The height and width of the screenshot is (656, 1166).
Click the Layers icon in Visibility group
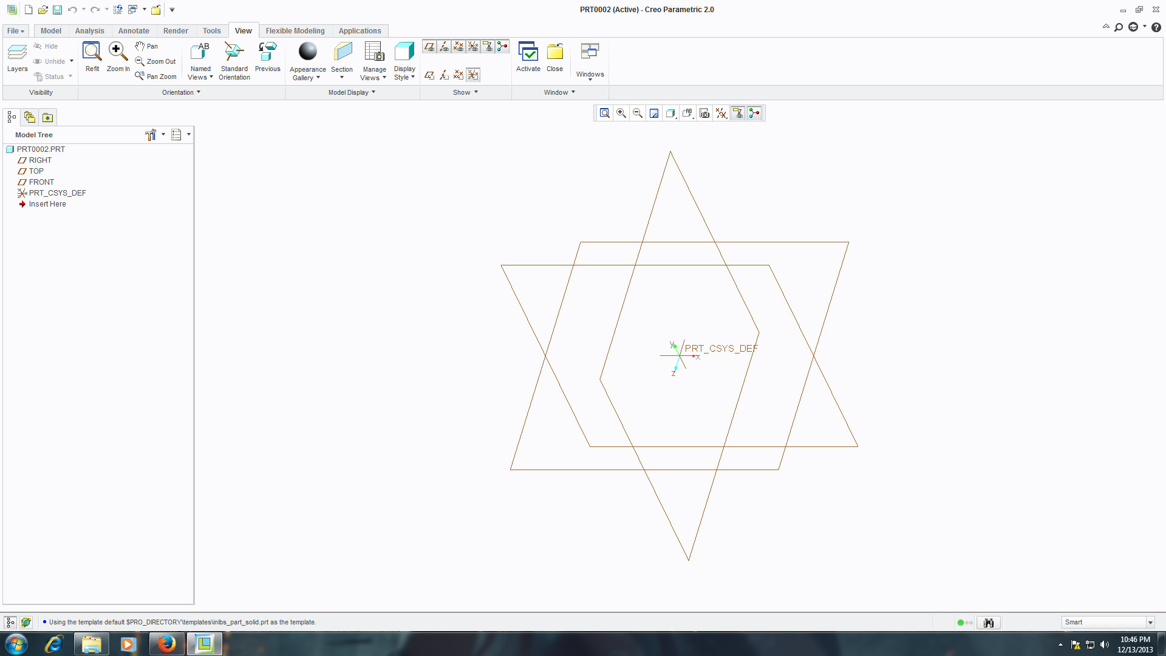(17, 53)
